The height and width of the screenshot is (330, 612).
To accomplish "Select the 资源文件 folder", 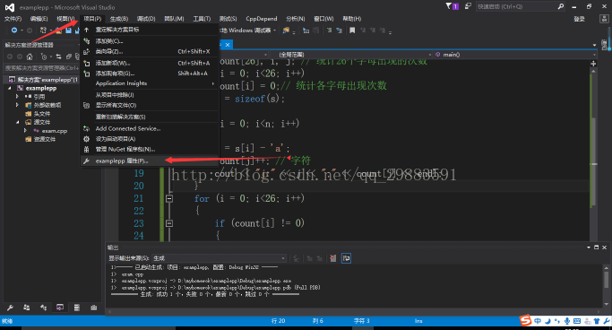I will 45,139.
